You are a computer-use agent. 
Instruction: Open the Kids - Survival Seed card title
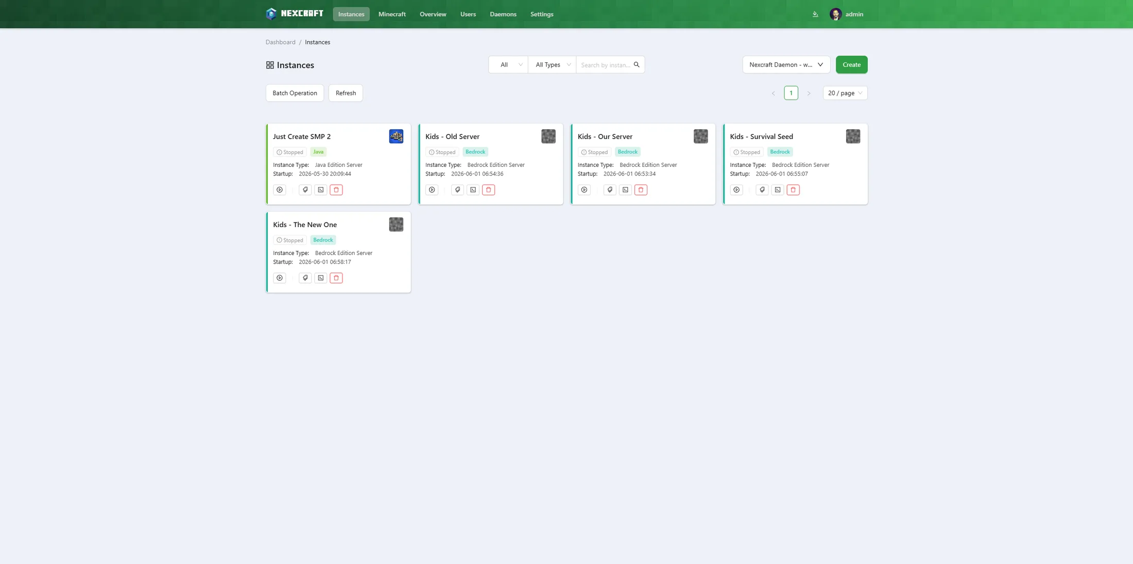point(761,136)
